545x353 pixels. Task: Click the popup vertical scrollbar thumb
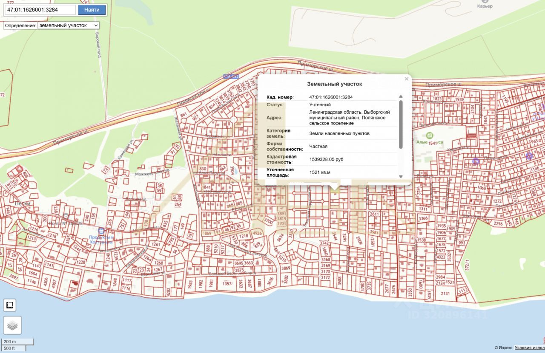click(401, 124)
